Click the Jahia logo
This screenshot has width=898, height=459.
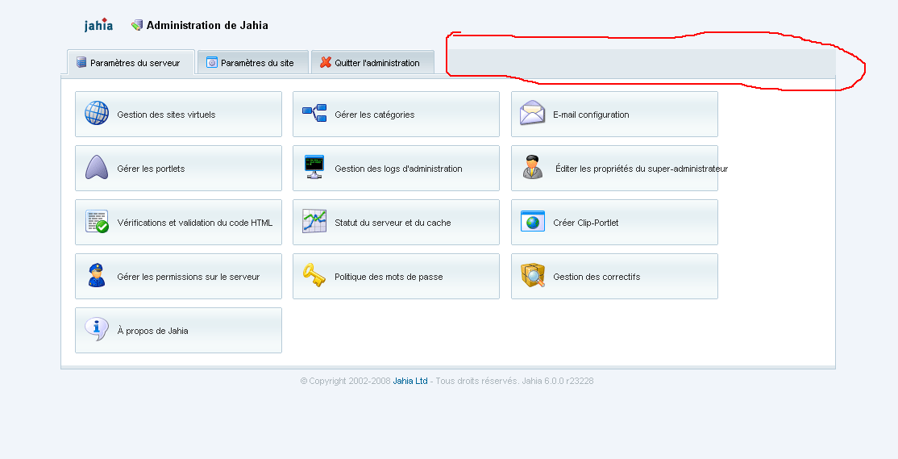coord(98,25)
